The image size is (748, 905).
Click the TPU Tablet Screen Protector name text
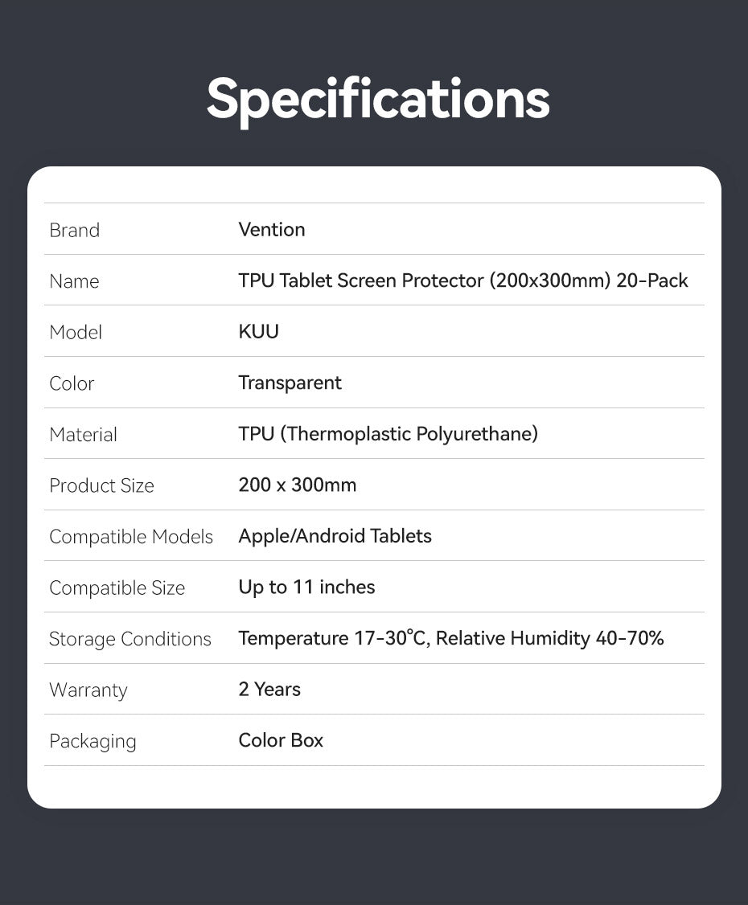click(x=463, y=281)
